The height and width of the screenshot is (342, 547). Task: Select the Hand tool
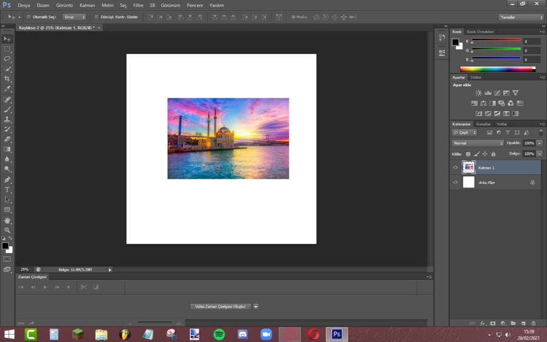pos(7,221)
